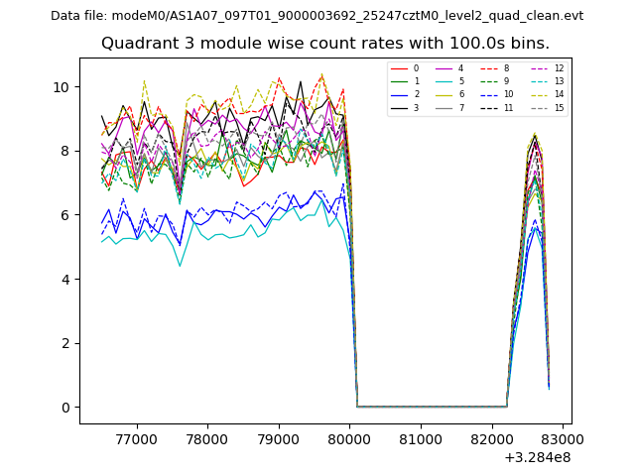
Task: Click the data file path text at top
Action: 317,16
